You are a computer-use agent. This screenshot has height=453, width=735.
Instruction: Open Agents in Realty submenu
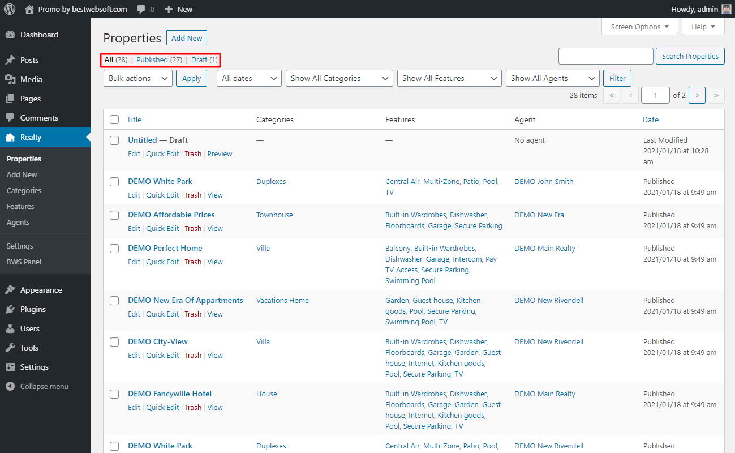[18, 222]
